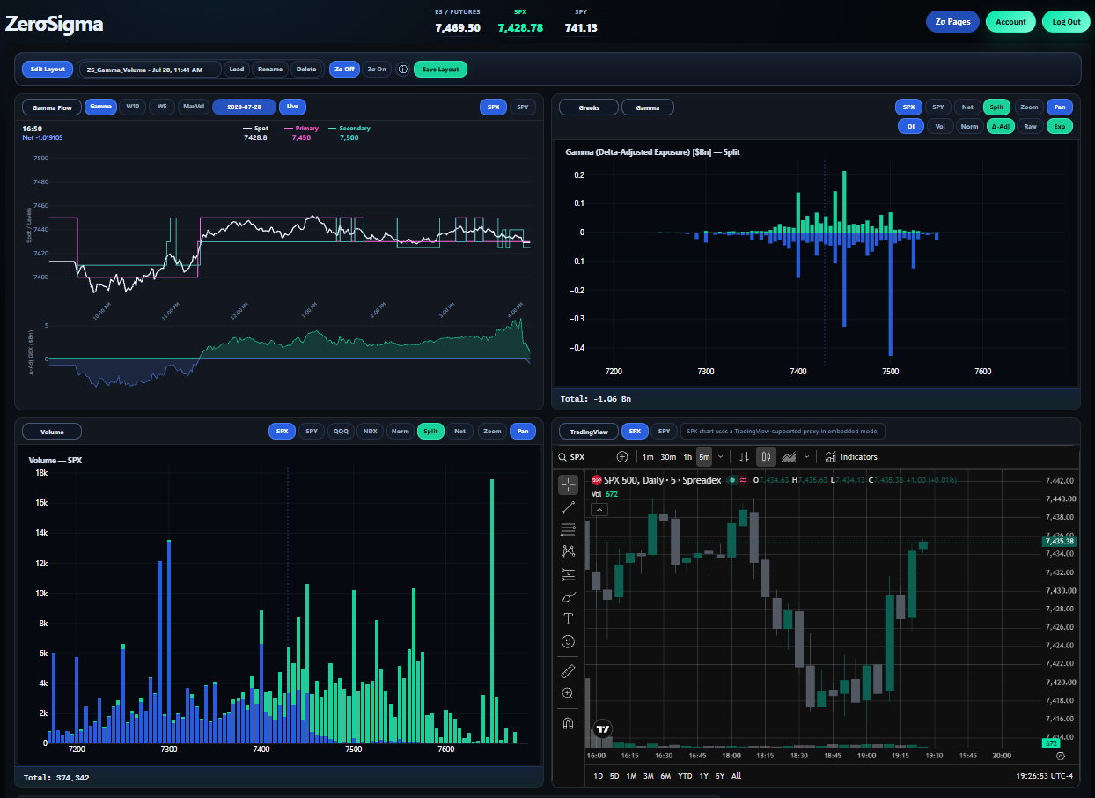Select the W5 tab

click(161, 107)
